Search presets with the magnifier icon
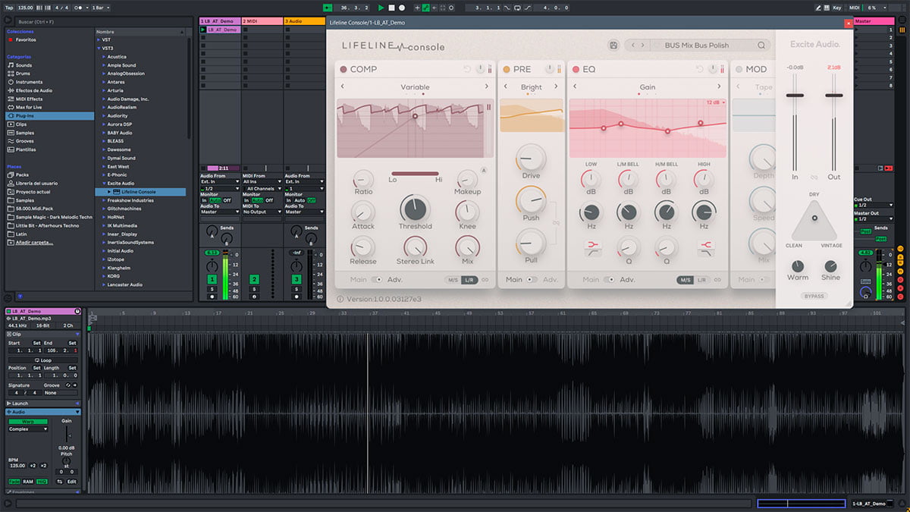Image resolution: width=910 pixels, height=512 pixels. tap(760, 46)
